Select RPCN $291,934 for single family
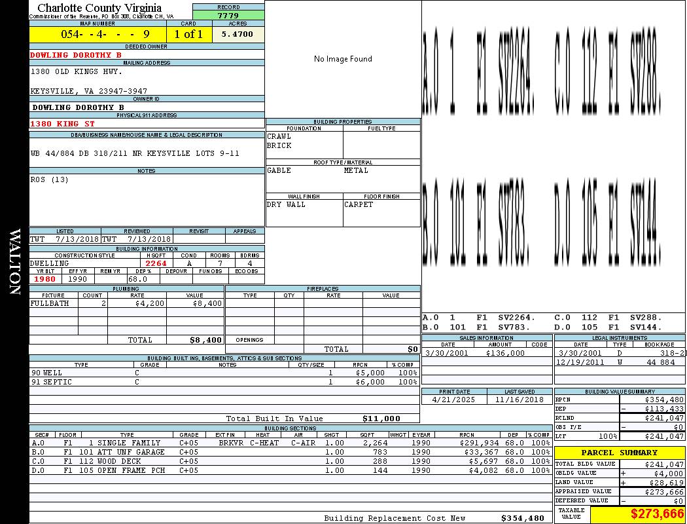 pyautogui.click(x=479, y=443)
